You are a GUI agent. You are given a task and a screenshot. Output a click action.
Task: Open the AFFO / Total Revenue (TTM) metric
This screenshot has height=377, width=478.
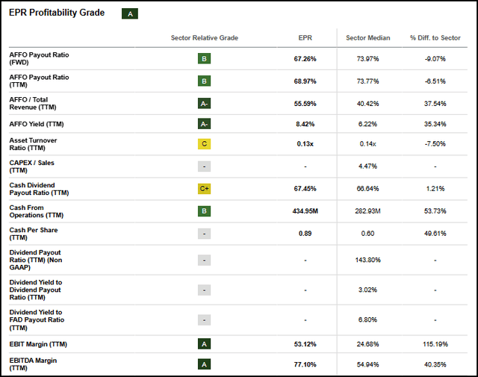tap(33, 103)
